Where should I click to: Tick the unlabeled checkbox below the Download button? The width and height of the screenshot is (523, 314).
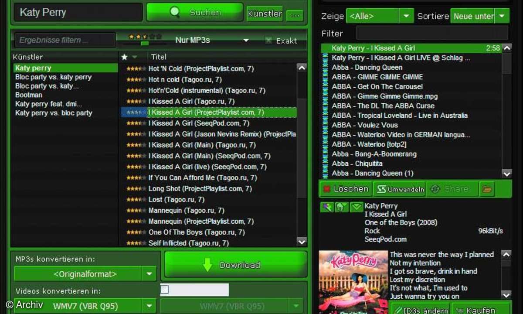(x=164, y=290)
